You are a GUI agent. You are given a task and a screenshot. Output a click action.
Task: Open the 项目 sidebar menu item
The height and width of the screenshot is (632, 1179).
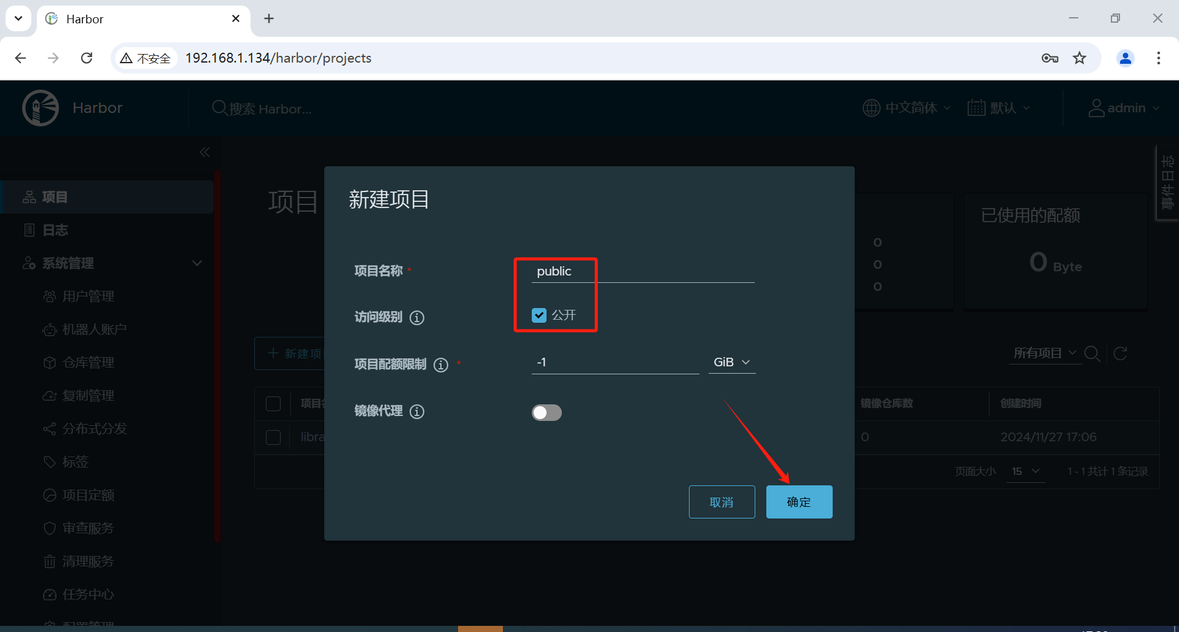pyautogui.click(x=107, y=197)
